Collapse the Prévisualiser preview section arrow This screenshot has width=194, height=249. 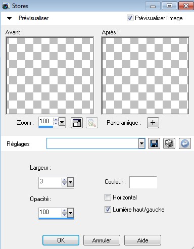point(9,18)
